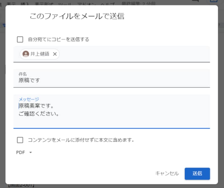Image resolution: width=224 pixels, height=188 pixels.
Task: Check コンテンツをメールに添付せずに本文に含めます option
Action: [20, 140]
